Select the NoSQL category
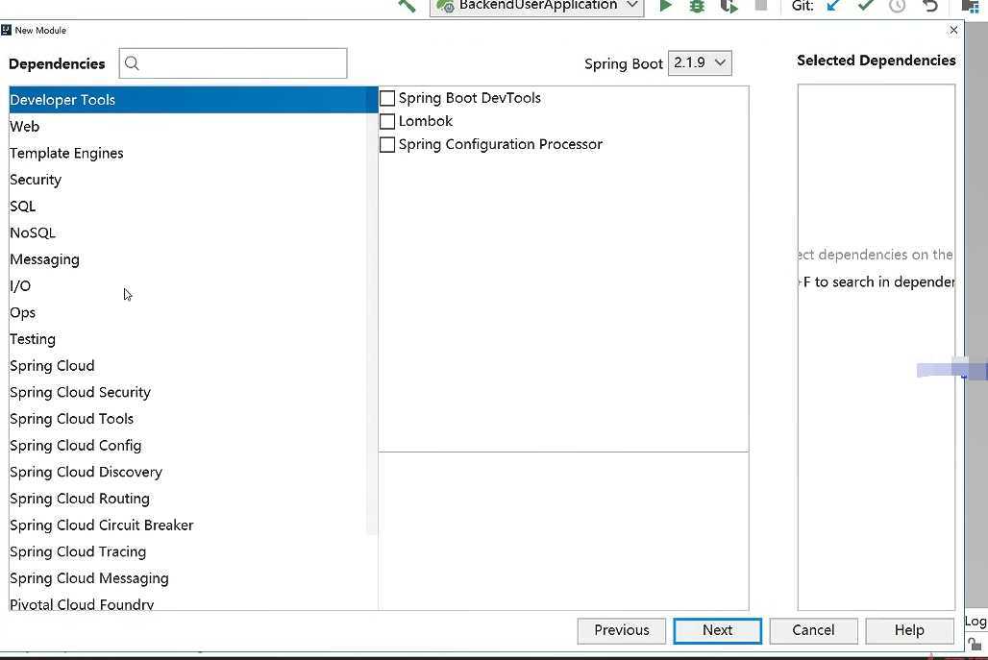 click(187, 233)
